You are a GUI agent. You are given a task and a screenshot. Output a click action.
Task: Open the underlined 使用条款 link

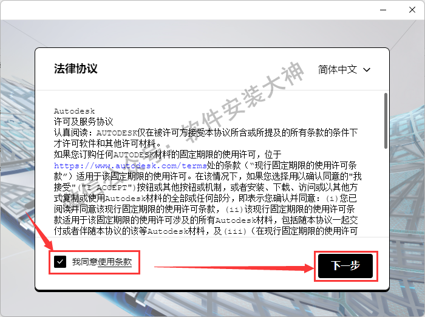coord(115,262)
